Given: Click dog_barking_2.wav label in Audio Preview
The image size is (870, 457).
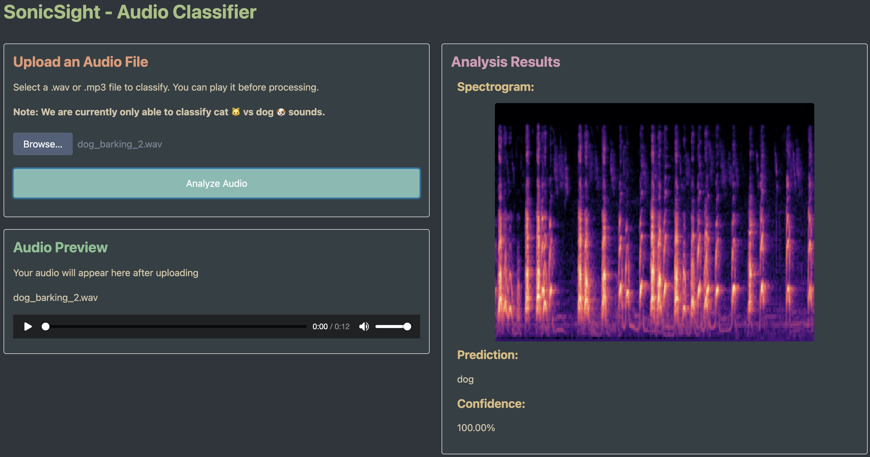Looking at the screenshot, I should coord(55,297).
